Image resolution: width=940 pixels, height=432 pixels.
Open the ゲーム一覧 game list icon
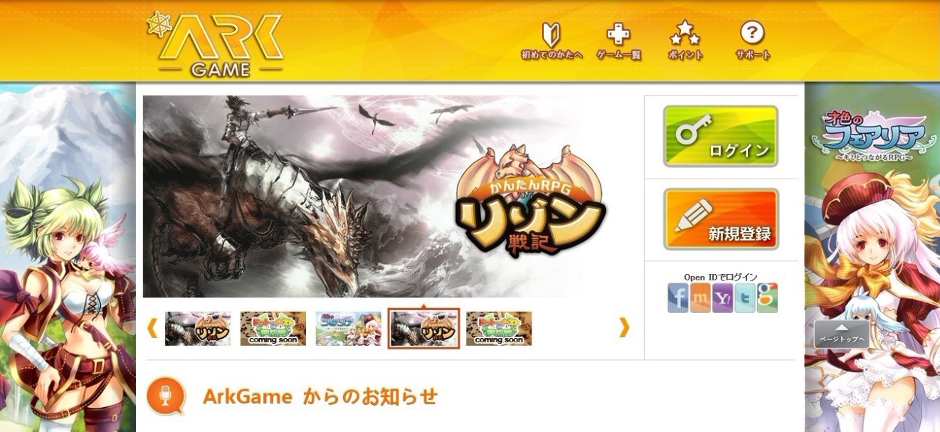click(x=618, y=41)
